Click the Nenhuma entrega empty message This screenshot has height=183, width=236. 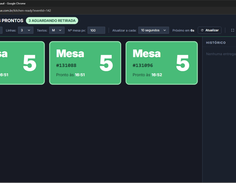click(221, 54)
